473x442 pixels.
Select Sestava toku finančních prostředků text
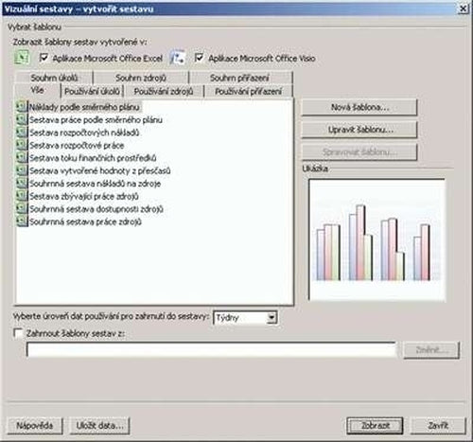tap(93, 158)
